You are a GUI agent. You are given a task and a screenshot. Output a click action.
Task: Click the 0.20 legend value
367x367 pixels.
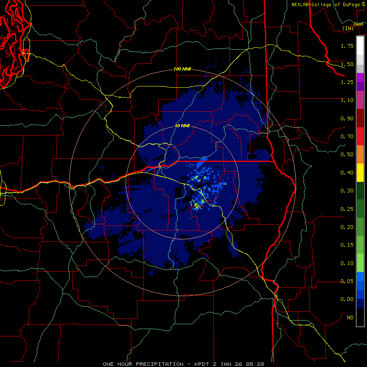tap(347, 227)
